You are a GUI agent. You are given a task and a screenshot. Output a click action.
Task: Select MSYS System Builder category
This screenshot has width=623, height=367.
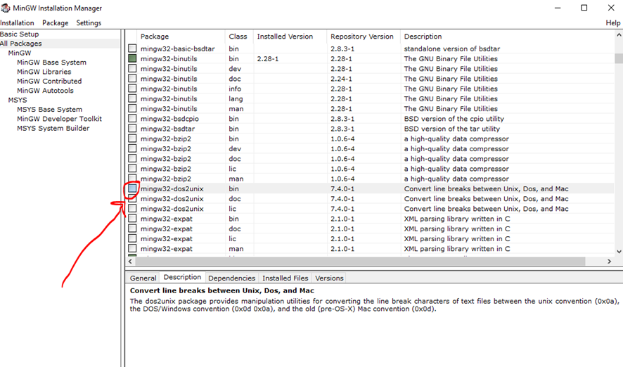[53, 129]
